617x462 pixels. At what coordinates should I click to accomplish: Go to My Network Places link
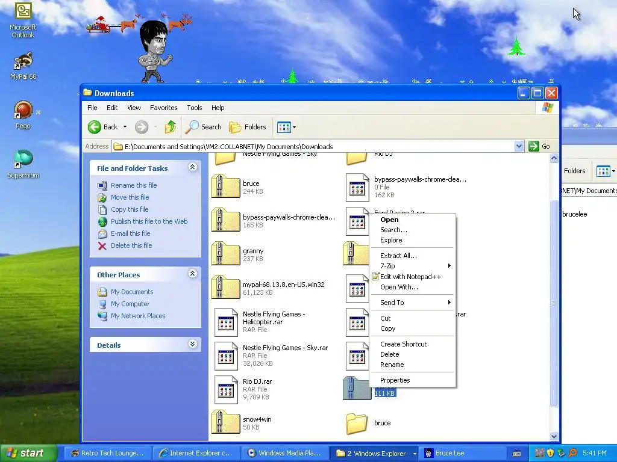138,316
